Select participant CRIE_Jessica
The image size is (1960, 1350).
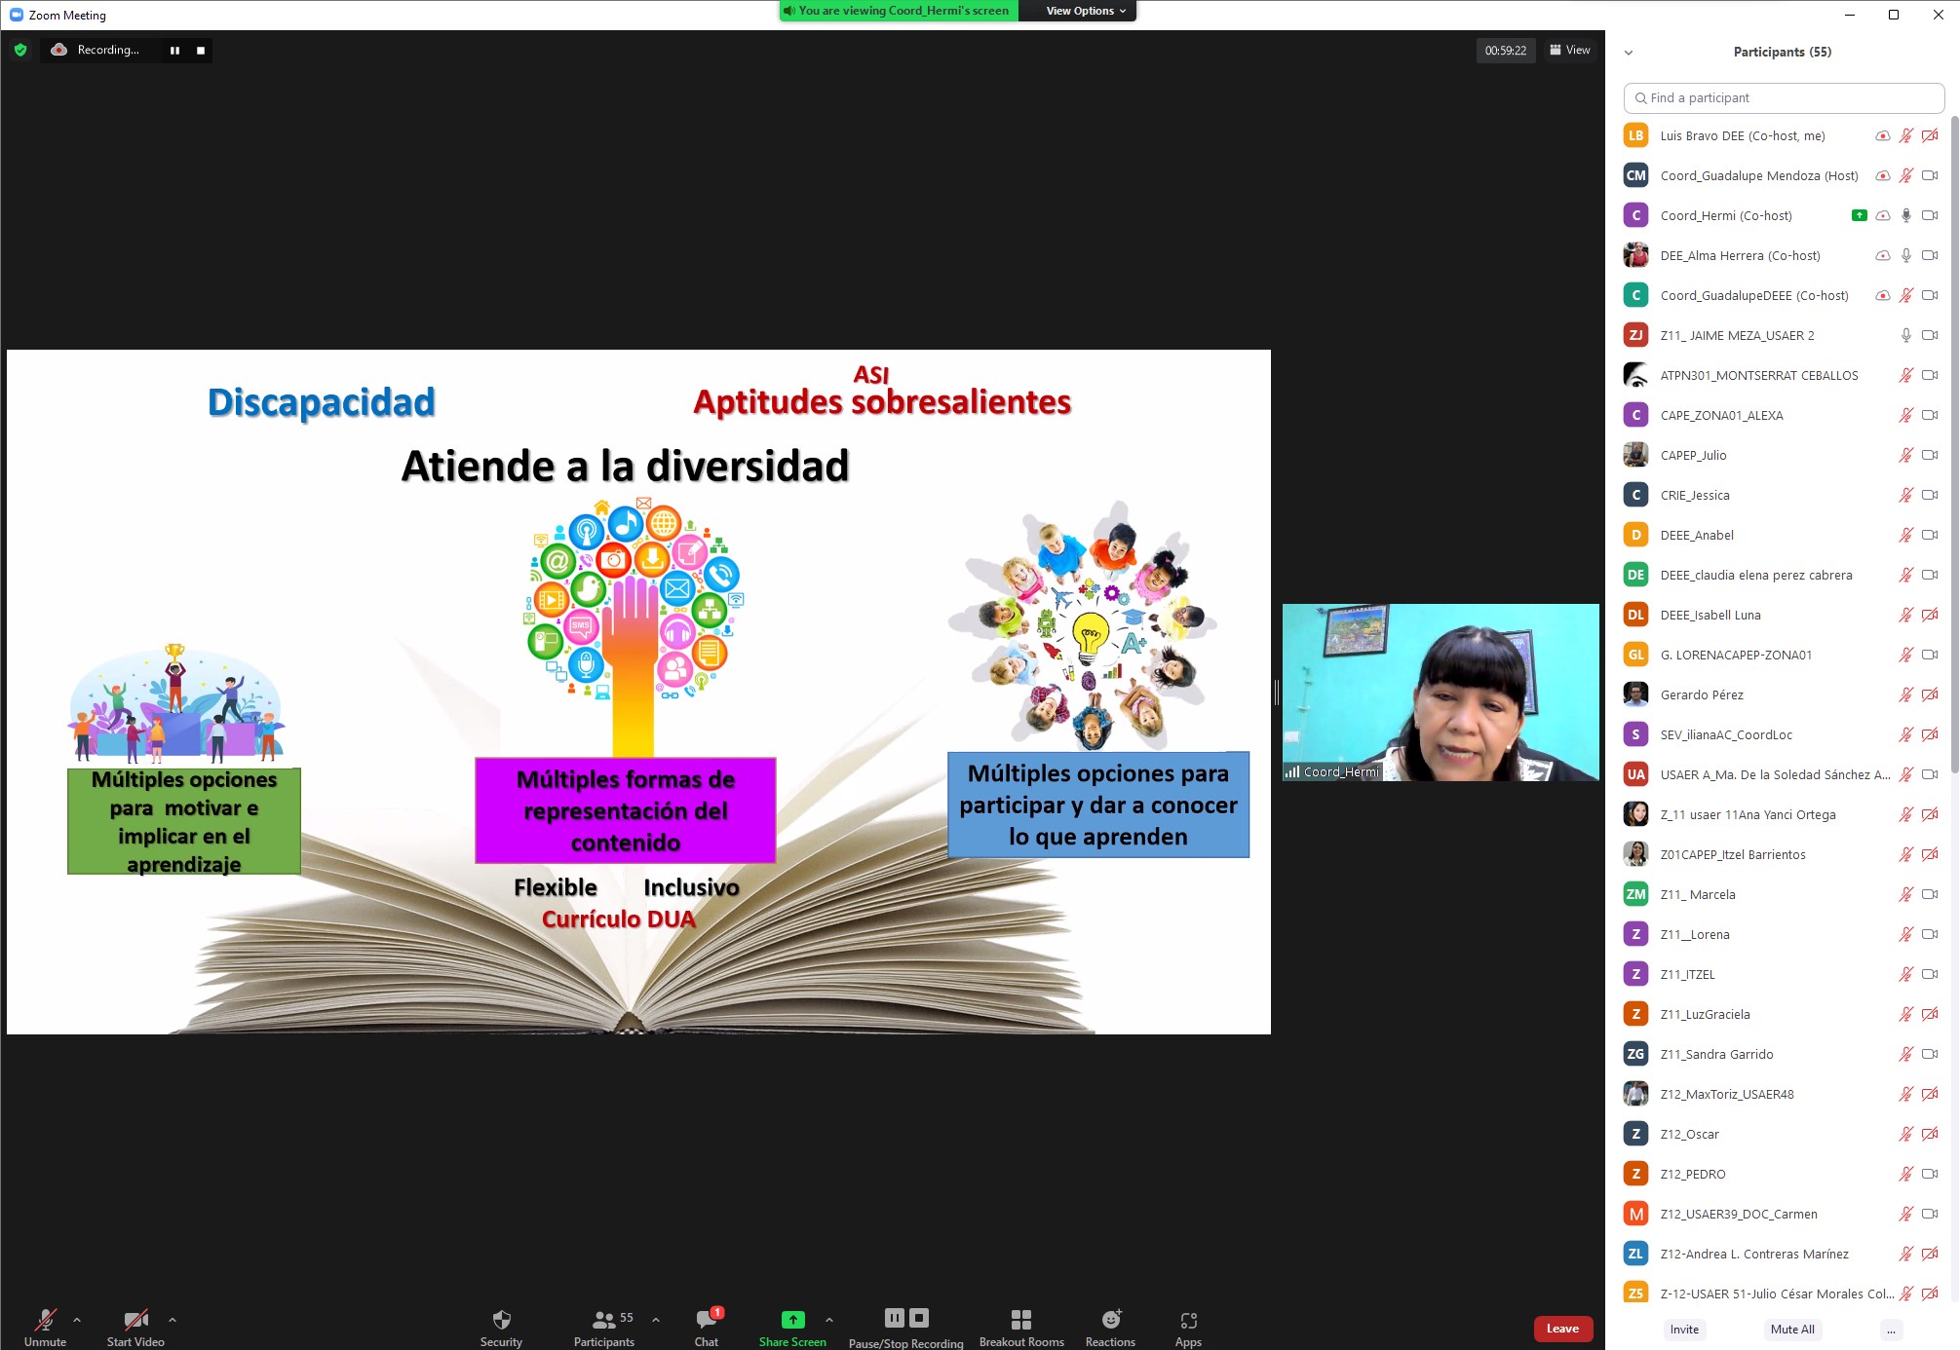pyautogui.click(x=1782, y=495)
